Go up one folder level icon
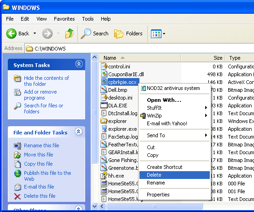 tap(69, 33)
